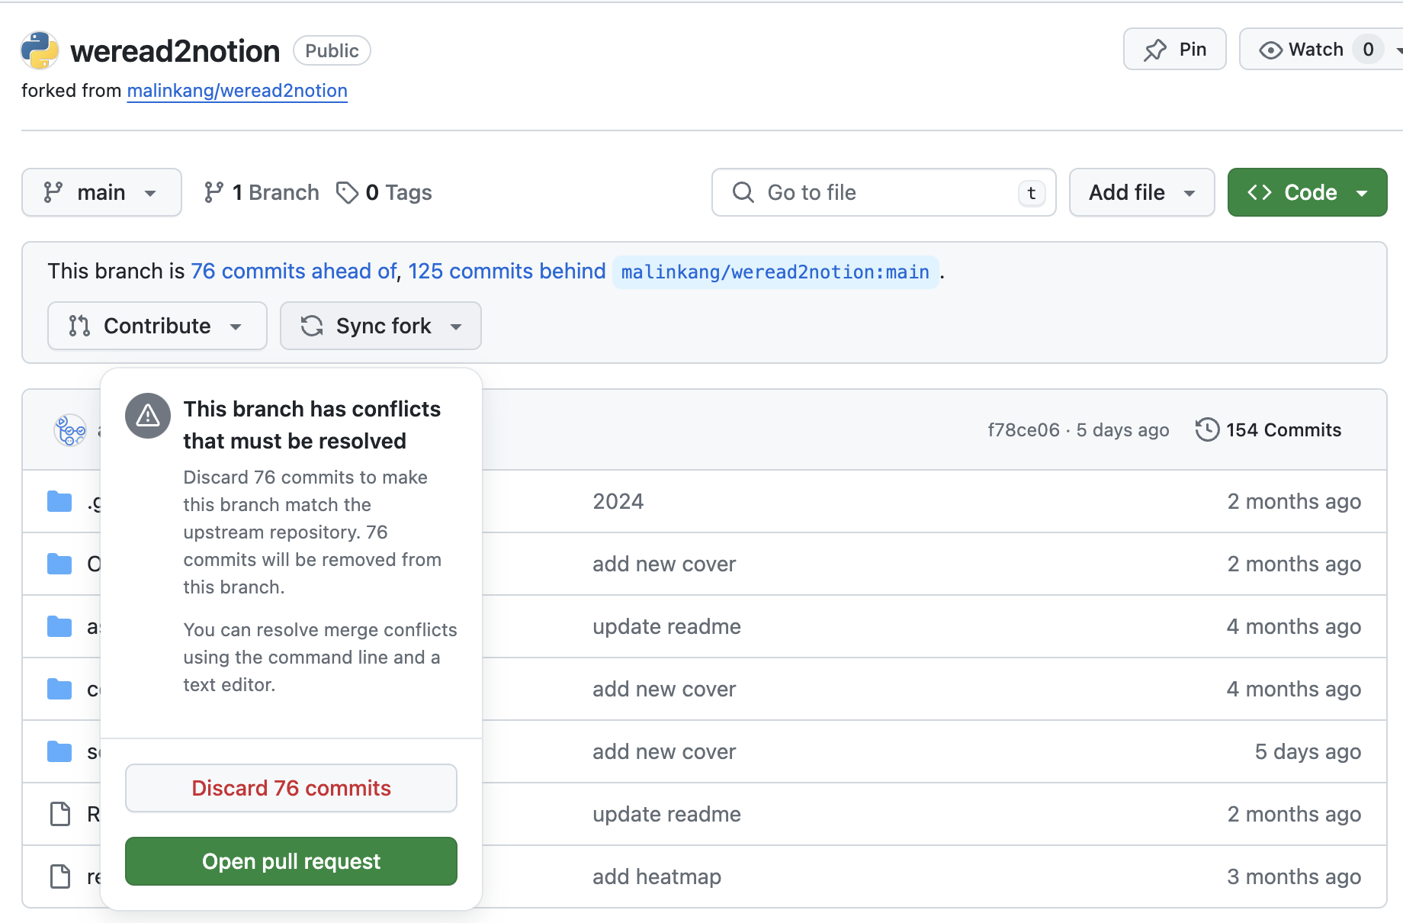This screenshot has height=923, width=1403.
Task: Click the Go to file search field
Action: pyautogui.click(x=884, y=192)
